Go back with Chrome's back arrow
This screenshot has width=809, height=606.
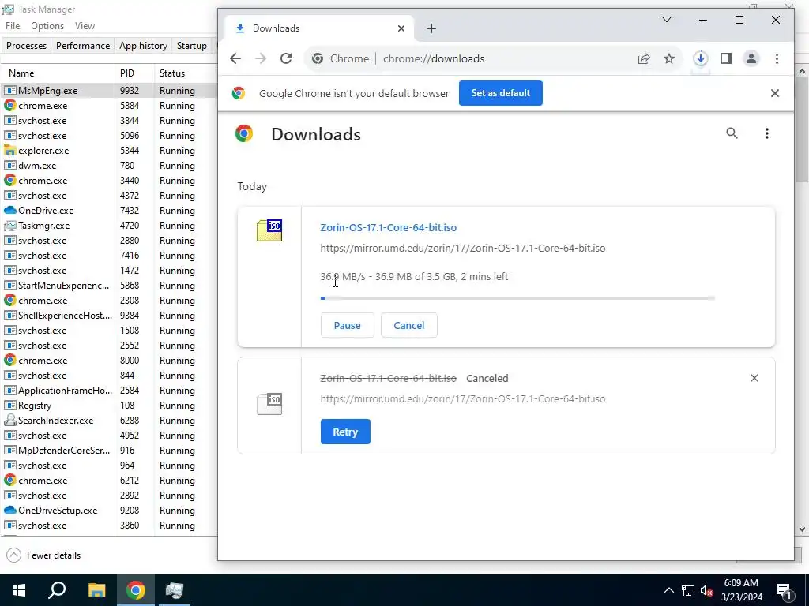[x=235, y=58]
